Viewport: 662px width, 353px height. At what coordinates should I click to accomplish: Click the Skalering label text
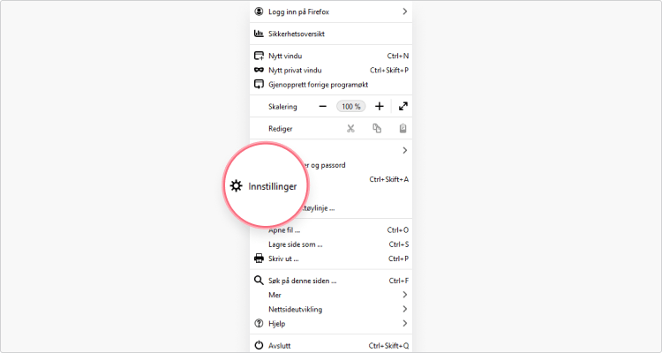click(x=282, y=107)
